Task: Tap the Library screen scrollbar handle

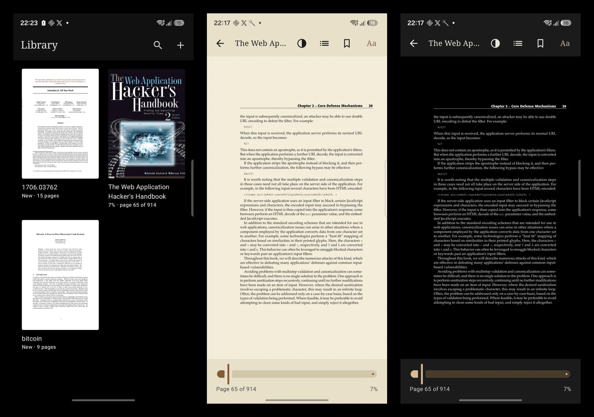Action: tap(193, 188)
